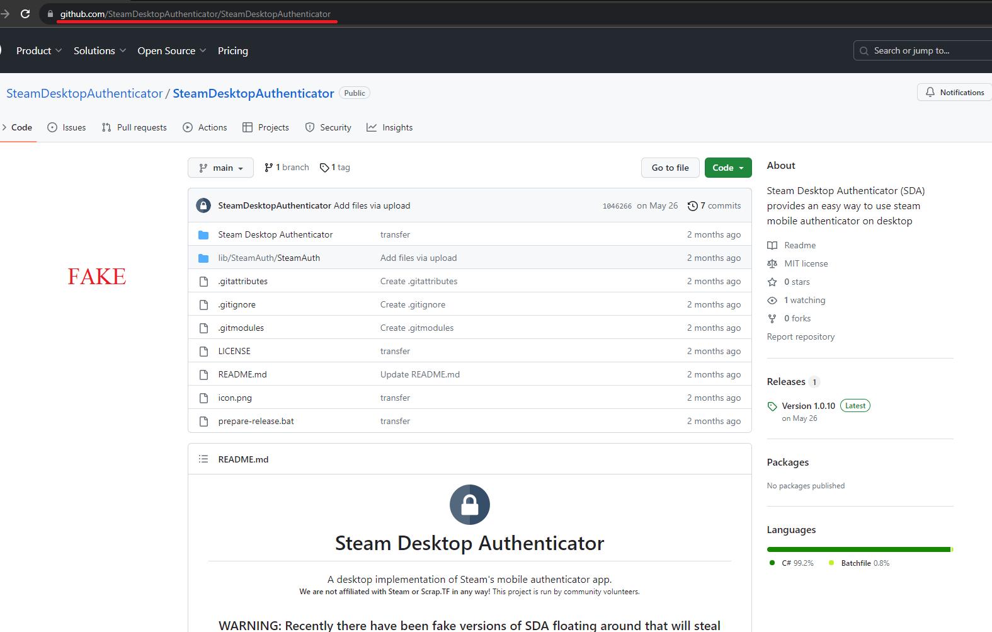Open the icon.png file

235,398
